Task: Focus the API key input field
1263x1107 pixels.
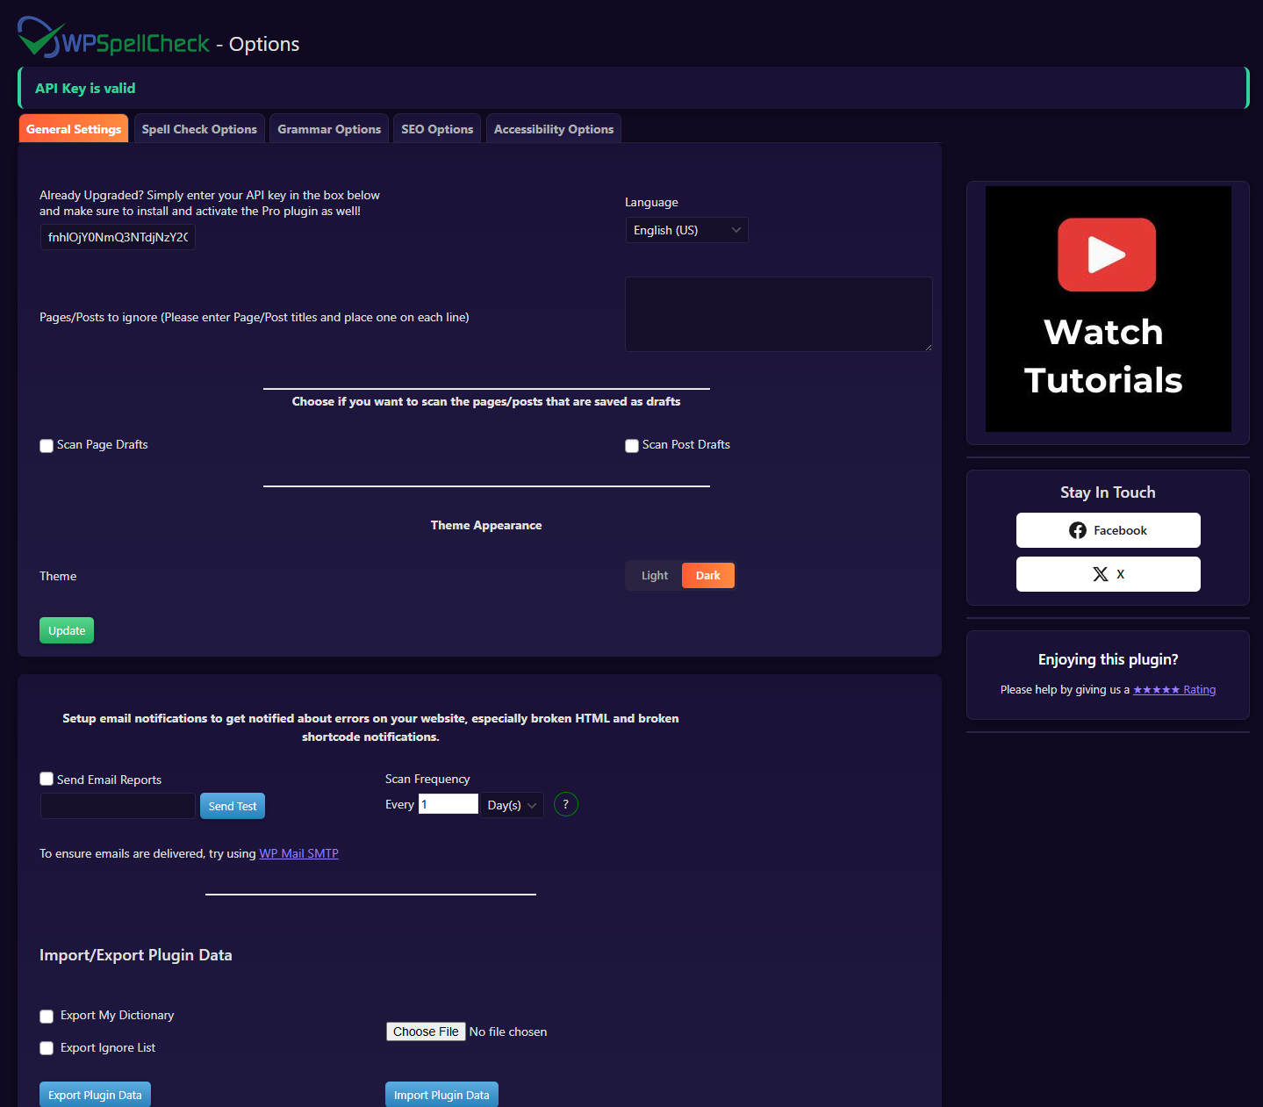Action: (118, 237)
